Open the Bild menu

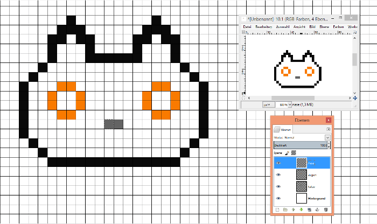(x=312, y=27)
